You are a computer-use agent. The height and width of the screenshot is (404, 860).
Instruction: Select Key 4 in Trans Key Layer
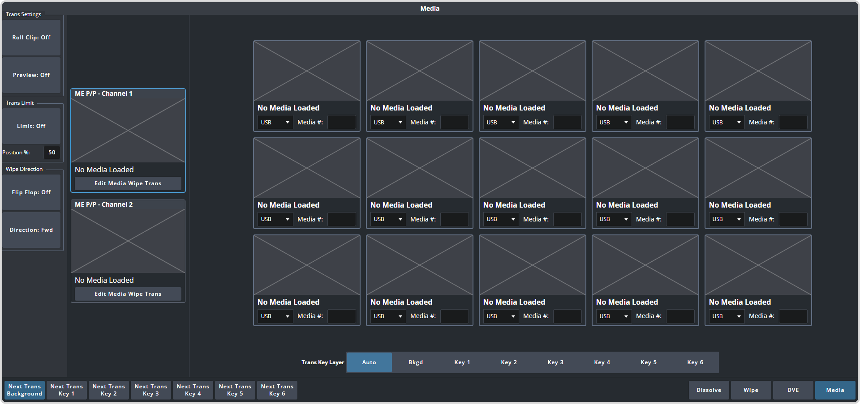click(602, 362)
